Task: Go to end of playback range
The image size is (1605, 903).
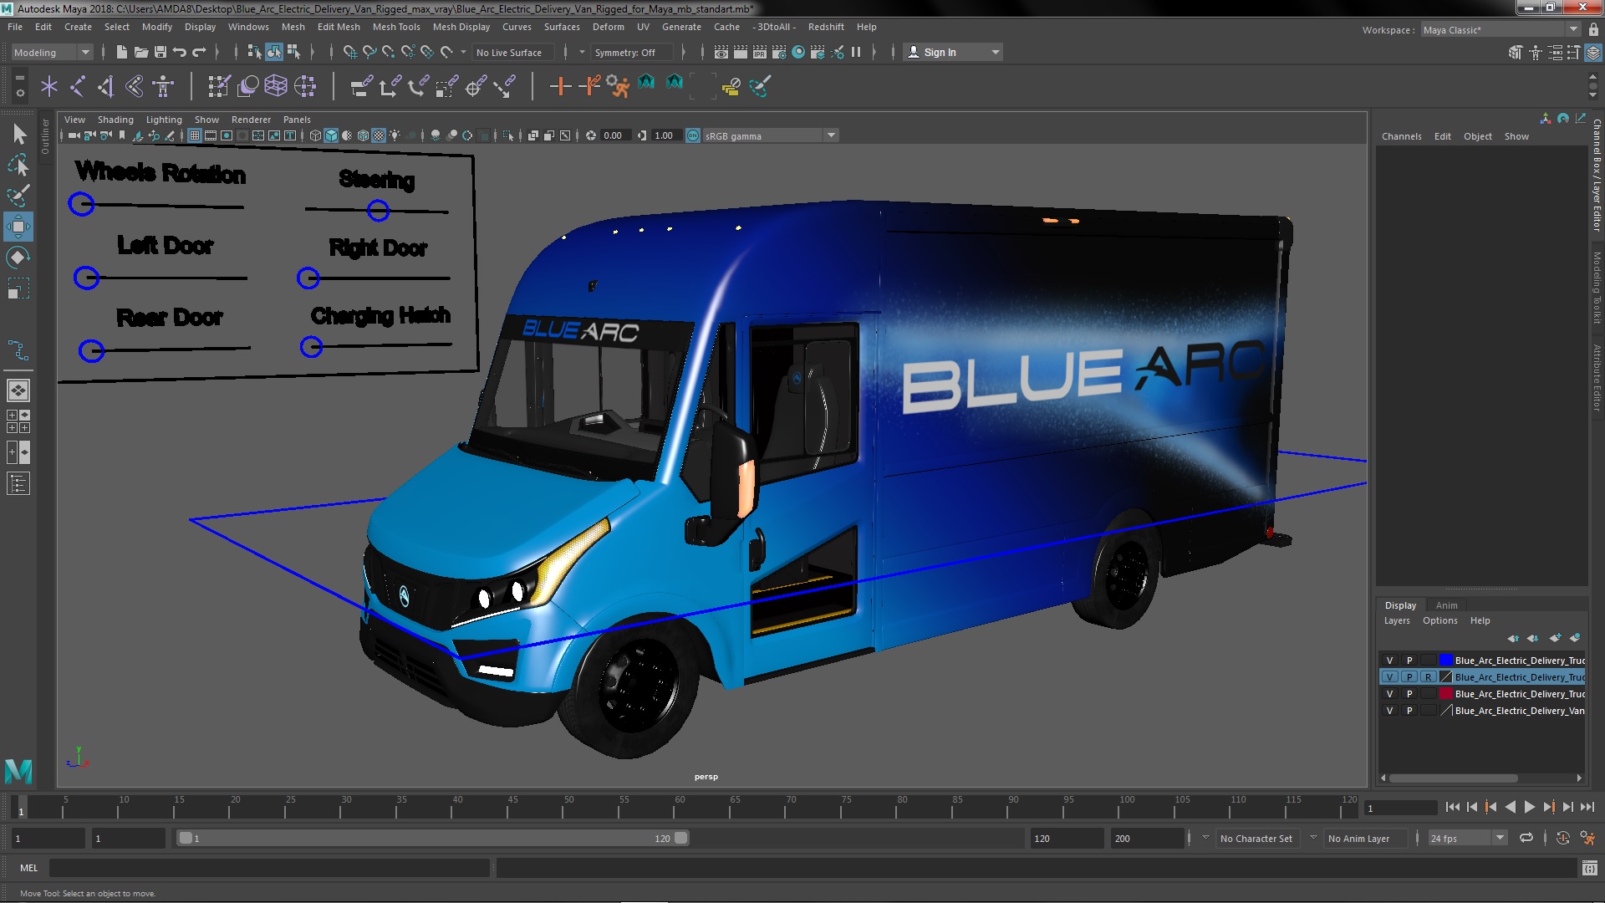Action: tap(1587, 807)
